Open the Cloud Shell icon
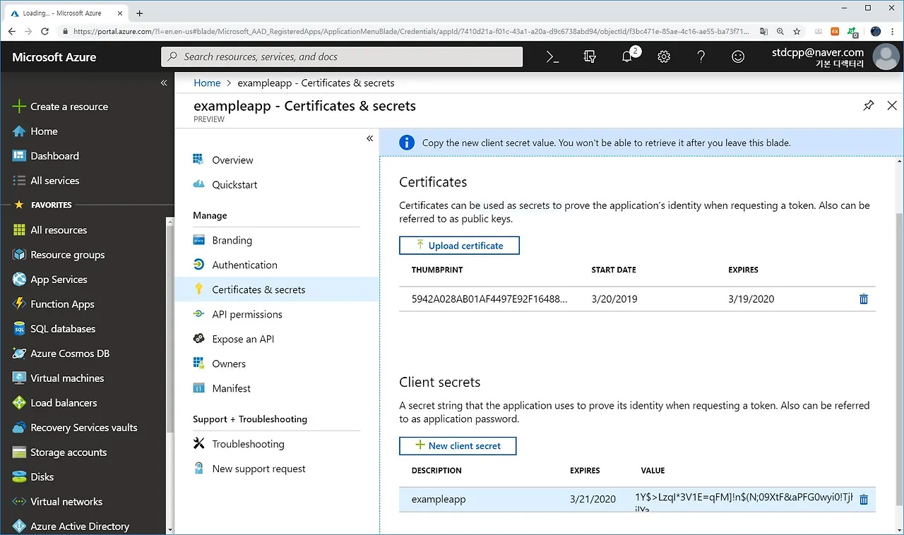 point(553,57)
